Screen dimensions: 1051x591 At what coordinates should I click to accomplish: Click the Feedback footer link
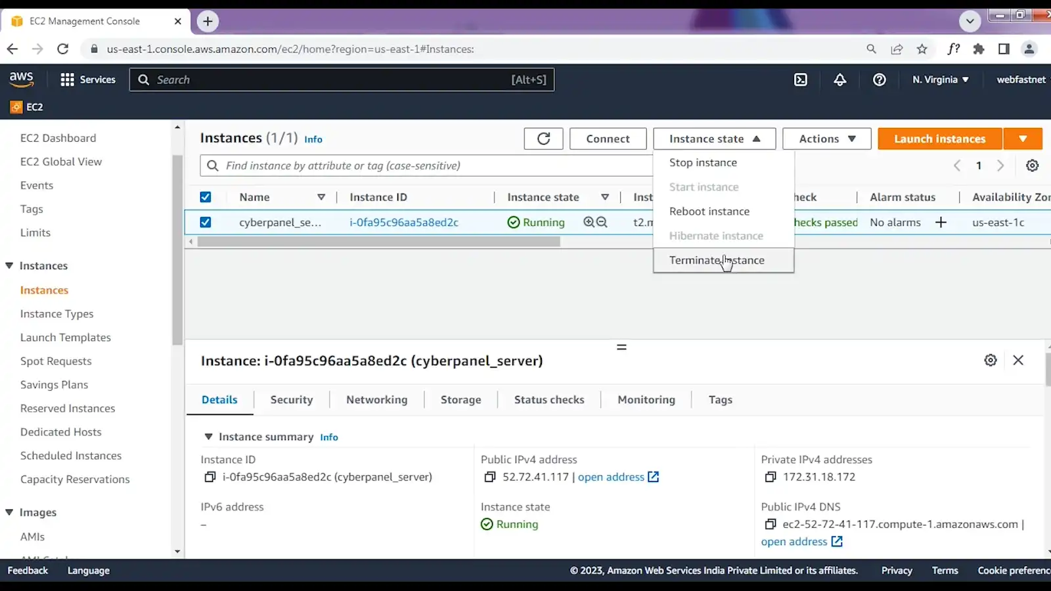[28, 571]
